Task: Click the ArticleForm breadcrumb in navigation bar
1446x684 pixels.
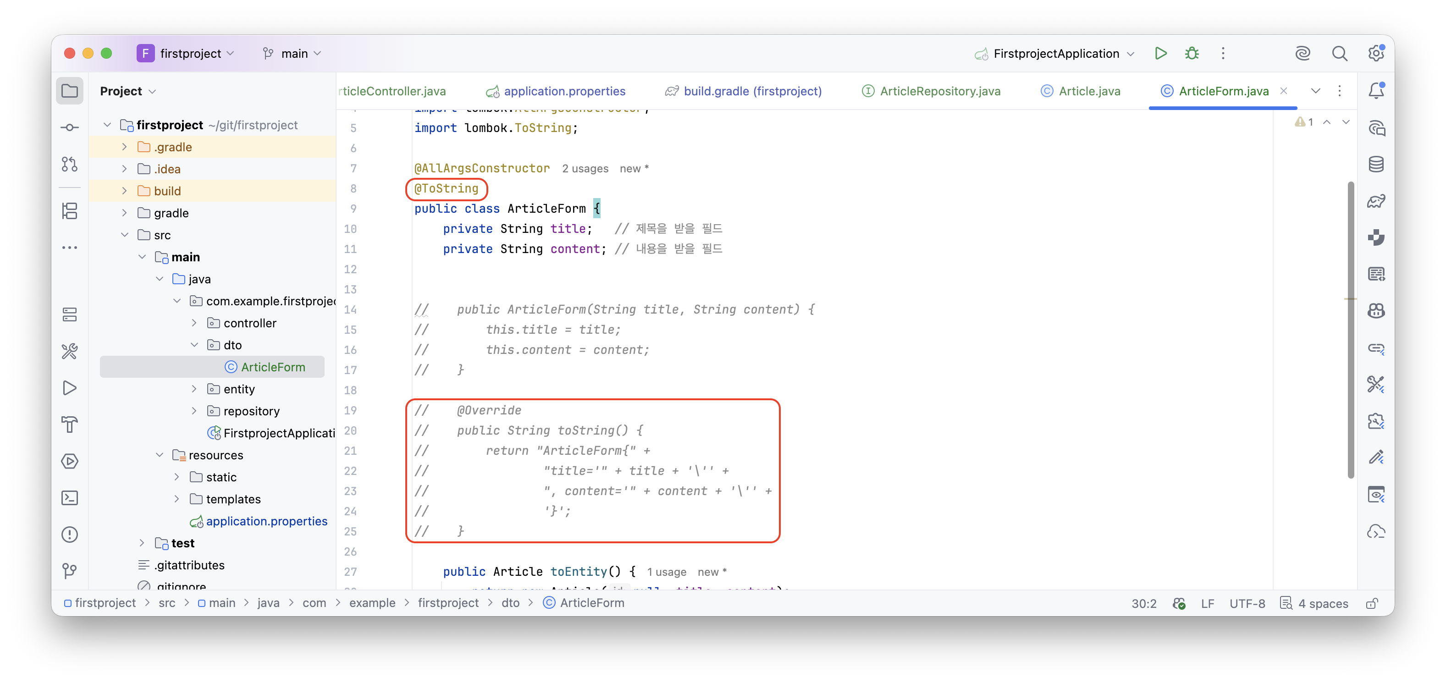Action: (x=584, y=603)
